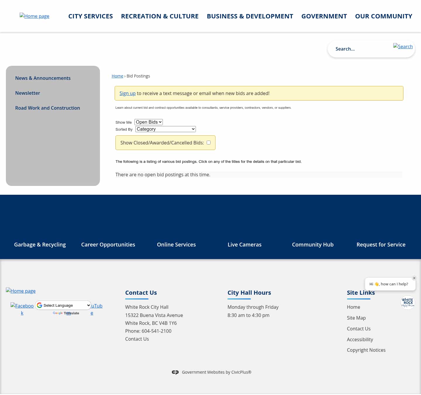Open the chat assistant bubble

390,284
